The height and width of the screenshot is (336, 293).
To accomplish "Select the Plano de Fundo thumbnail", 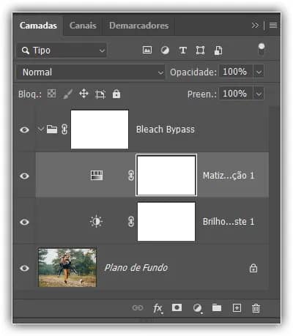I will (67, 268).
